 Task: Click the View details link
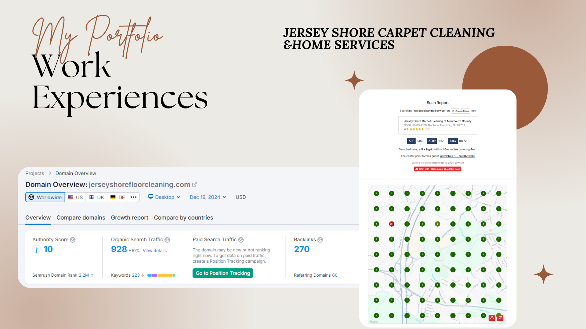(154, 251)
